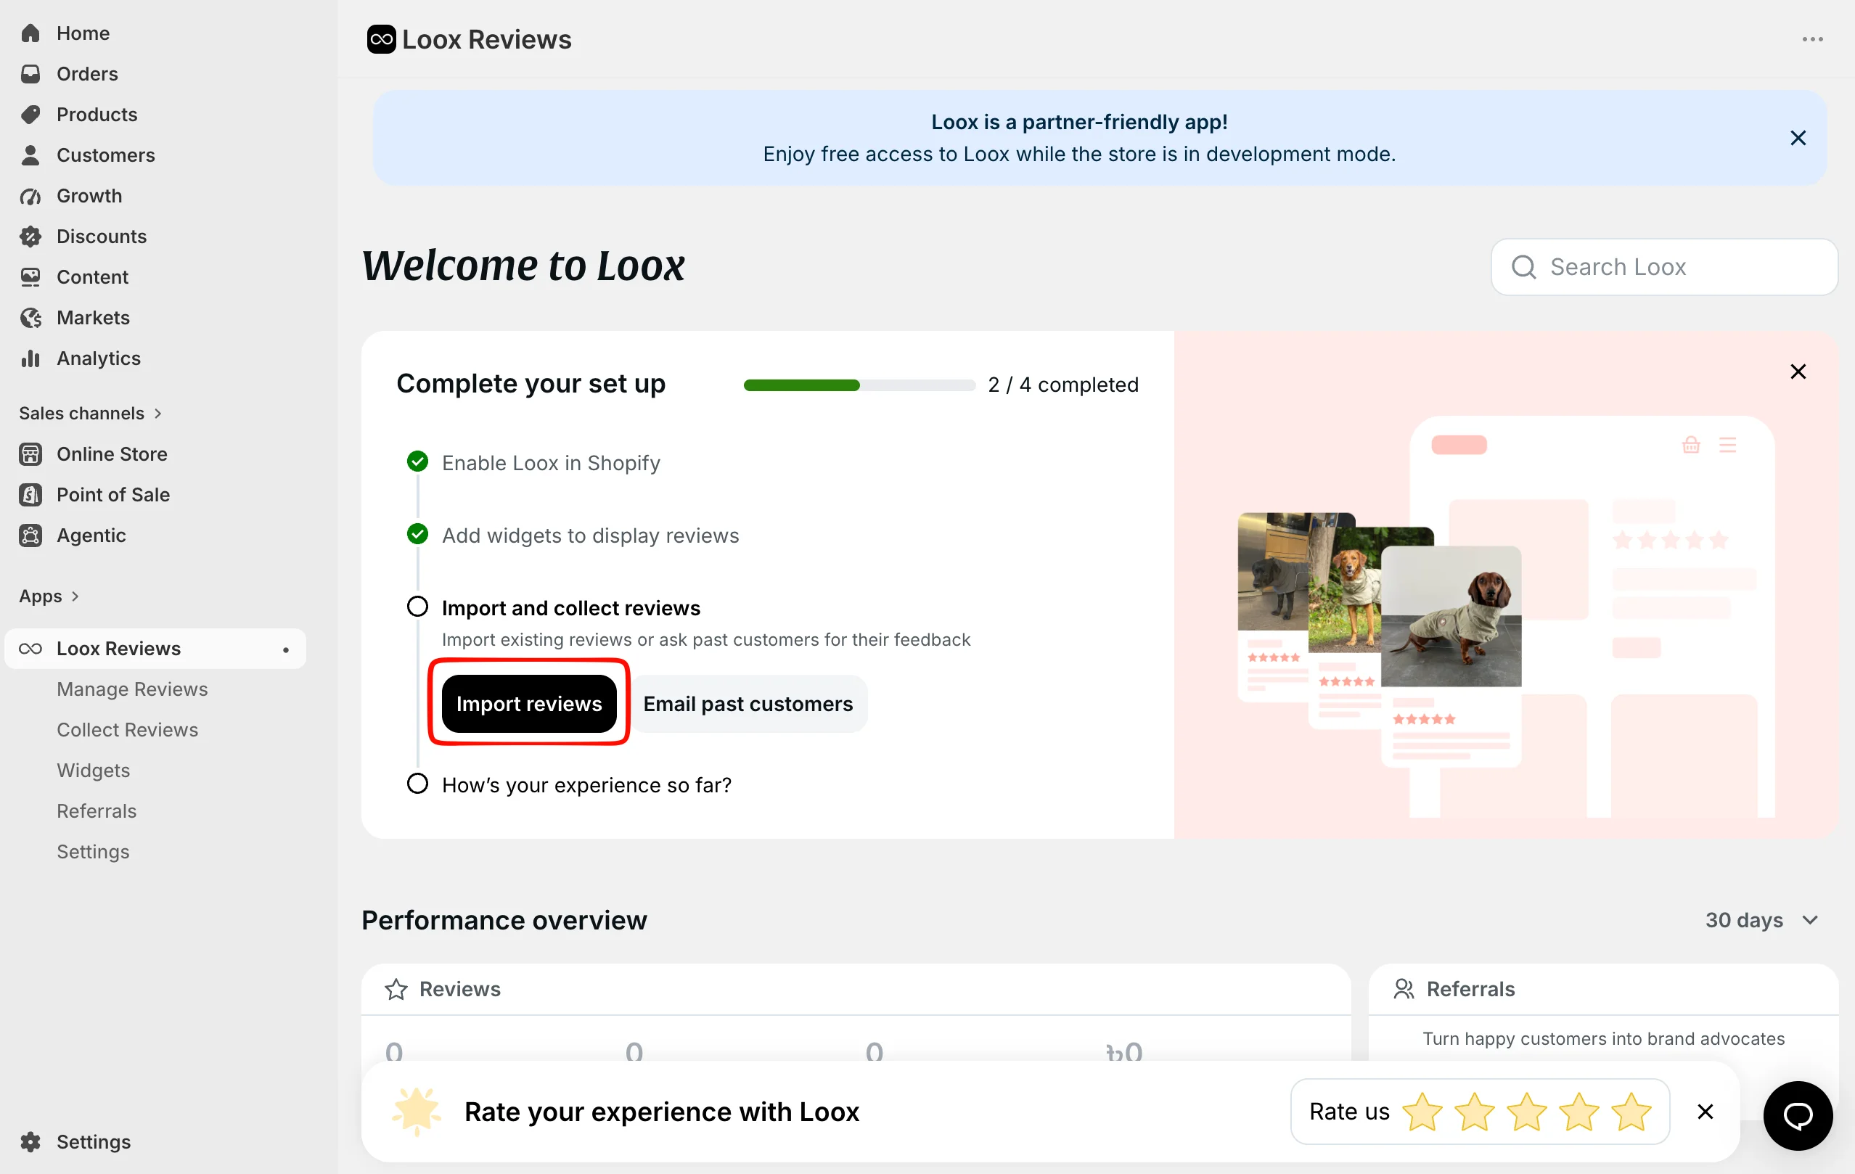Open the Loox live chat bubble
Image resolution: width=1855 pixels, height=1174 pixels.
point(1797,1115)
